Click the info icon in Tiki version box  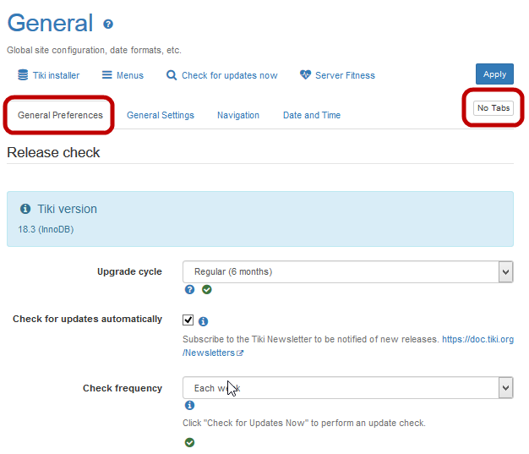coord(25,209)
